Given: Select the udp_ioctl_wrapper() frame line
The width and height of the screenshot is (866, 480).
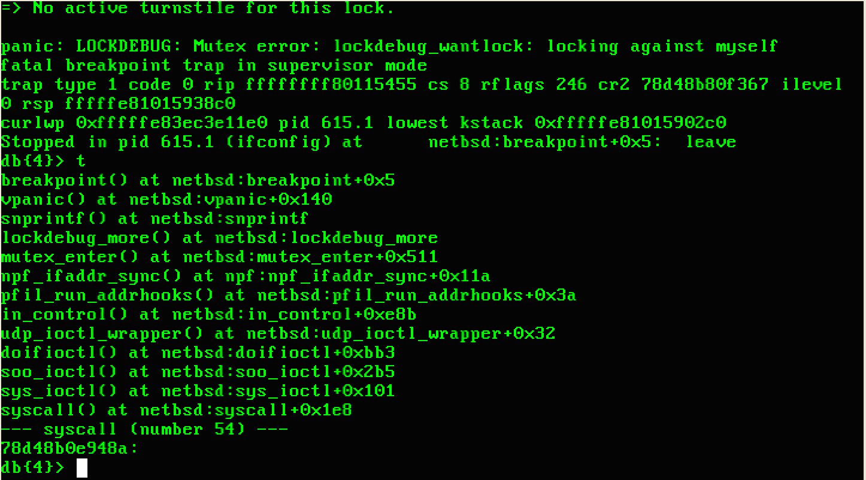Looking at the screenshot, I should coord(278,333).
